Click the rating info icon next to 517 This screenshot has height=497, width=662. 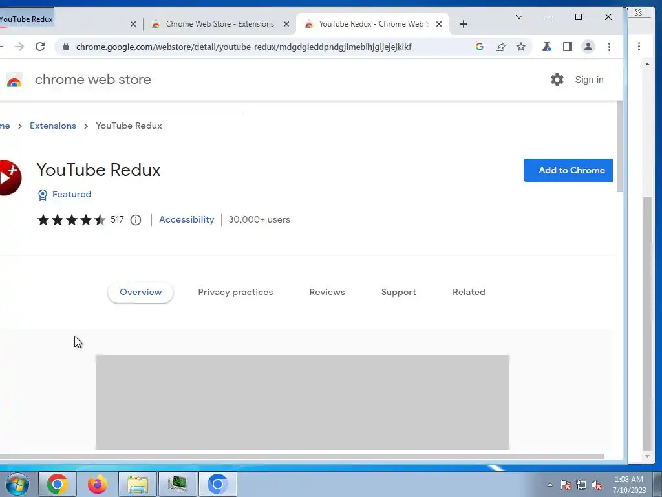(x=136, y=220)
